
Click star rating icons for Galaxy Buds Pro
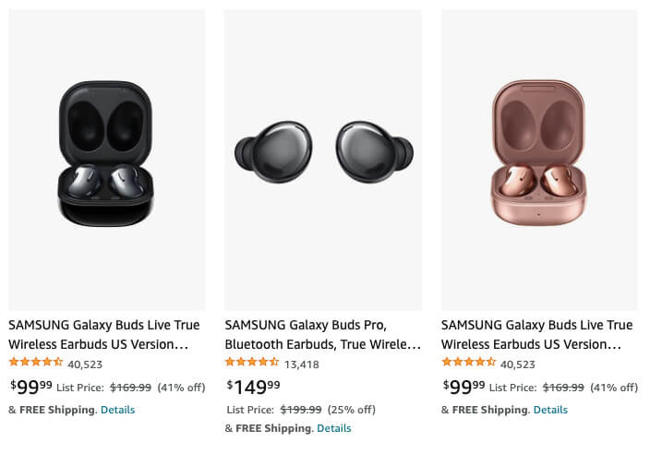click(252, 363)
